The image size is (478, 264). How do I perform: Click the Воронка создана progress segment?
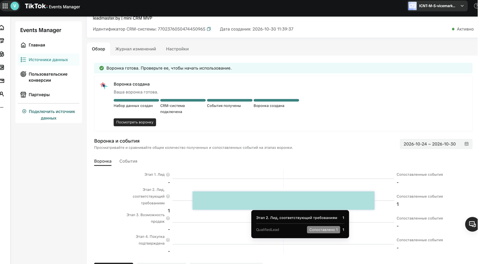276,100
